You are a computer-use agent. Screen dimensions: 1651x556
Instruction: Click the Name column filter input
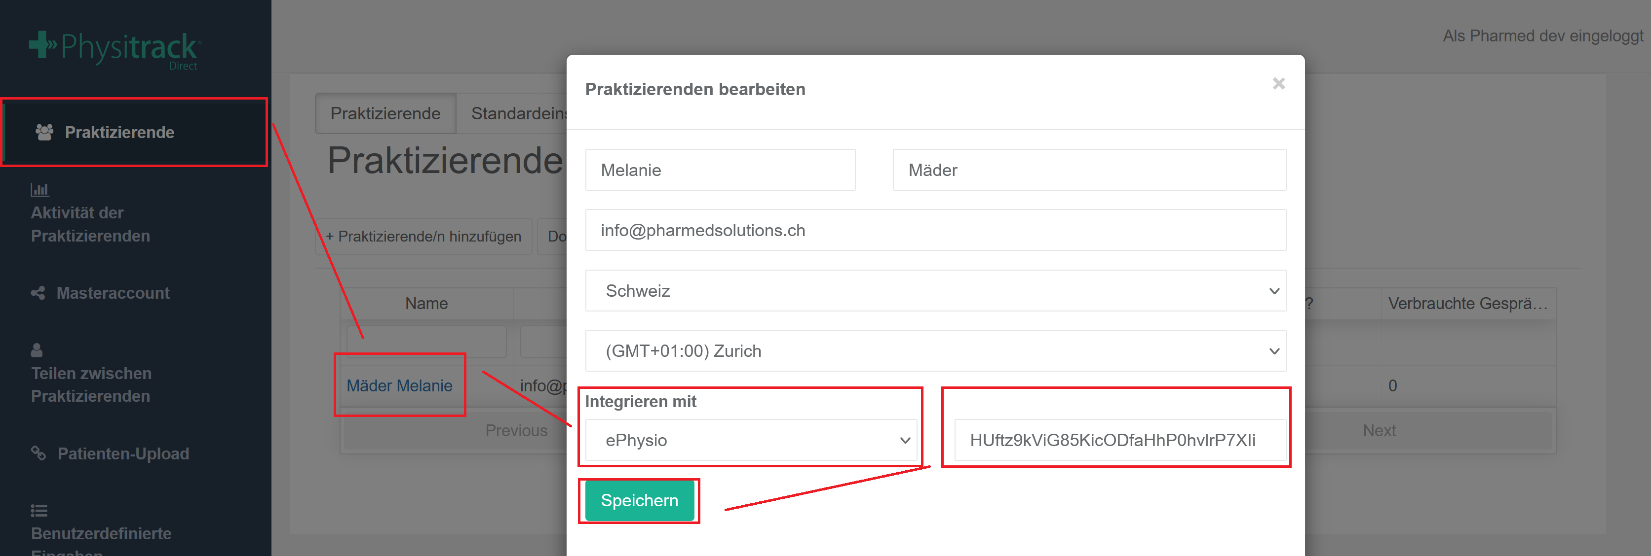click(x=426, y=342)
